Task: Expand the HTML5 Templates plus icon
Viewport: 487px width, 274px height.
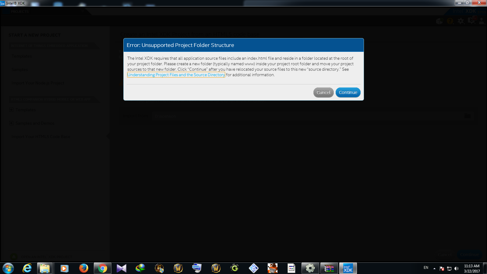Action: coord(11,110)
